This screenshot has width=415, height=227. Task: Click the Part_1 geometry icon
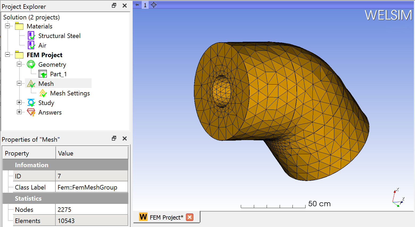point(43,74)
